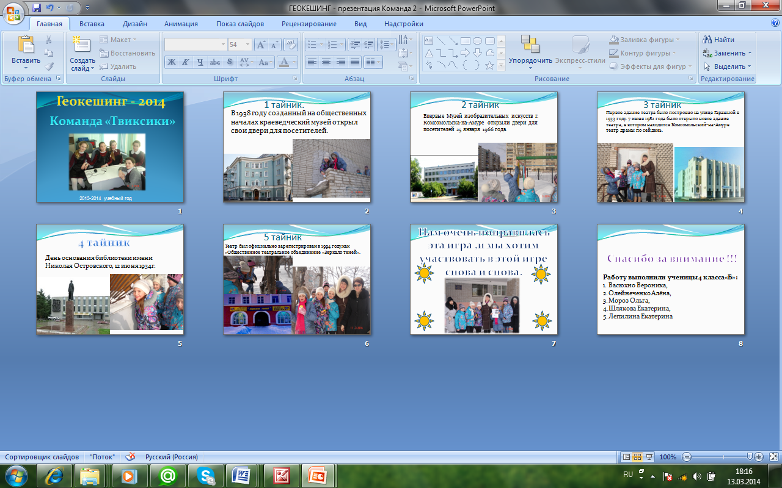Select slide 4 '3 тайник' thumbnail
Screen dimensions: 782x488
click(x=671, y=147)
